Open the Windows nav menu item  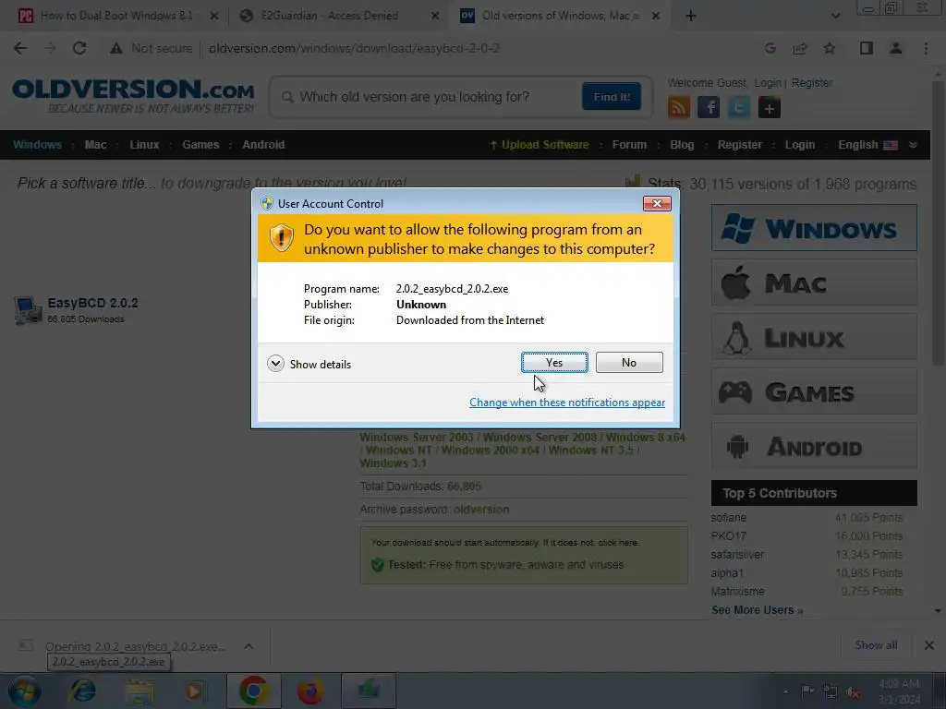click(x=37, y=145)
